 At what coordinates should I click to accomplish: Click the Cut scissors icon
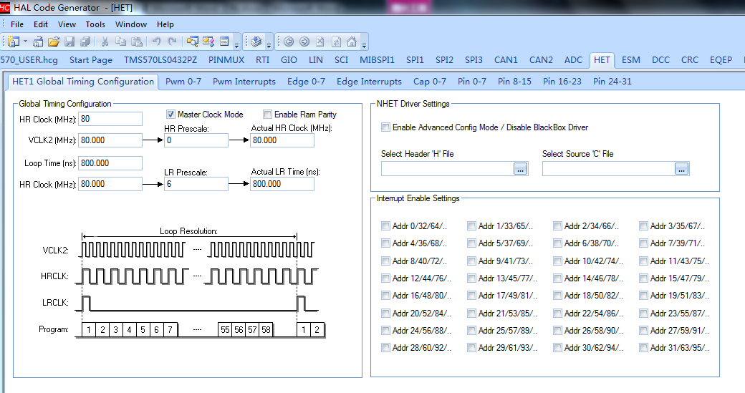[x=105, y=42]
